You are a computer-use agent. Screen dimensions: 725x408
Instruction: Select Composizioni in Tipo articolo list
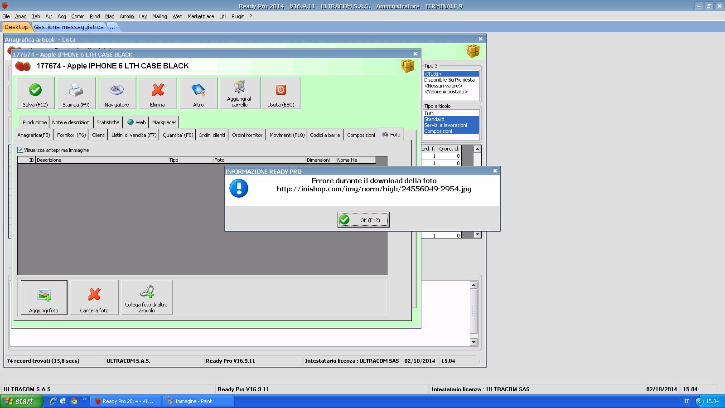pyautogui.click(x=451, y=131)
